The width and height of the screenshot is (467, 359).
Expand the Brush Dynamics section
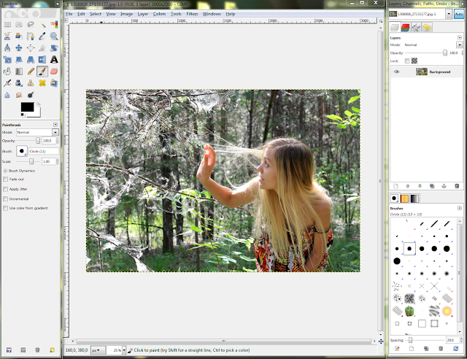(x=5, y=171)
